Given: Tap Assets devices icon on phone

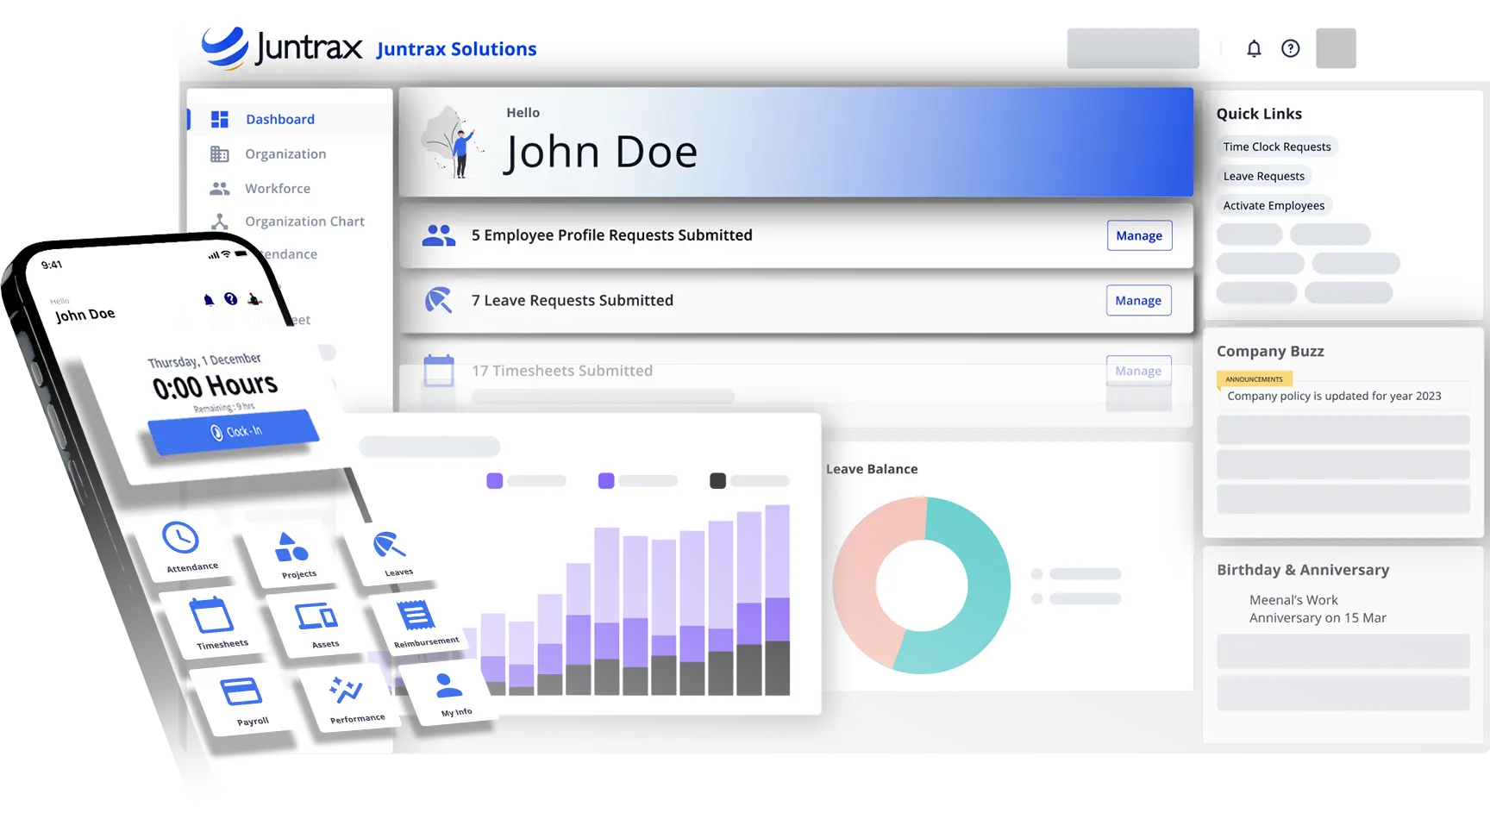Looking at the screenshot, I should tap(316, 617).
